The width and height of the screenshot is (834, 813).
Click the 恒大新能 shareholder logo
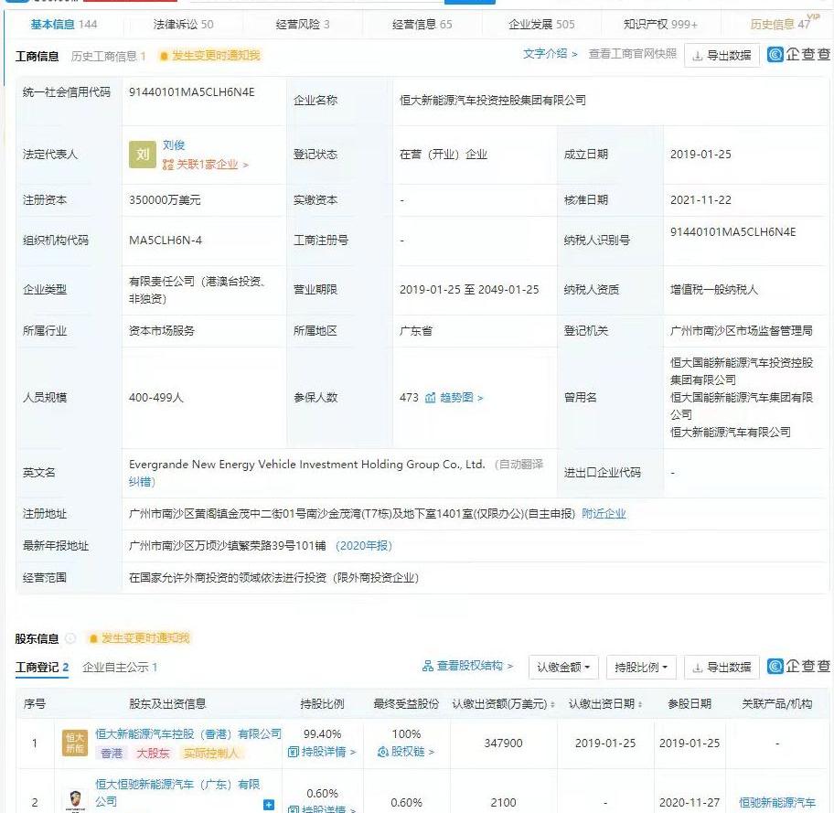pyautogui.click(x=74, y=743)
